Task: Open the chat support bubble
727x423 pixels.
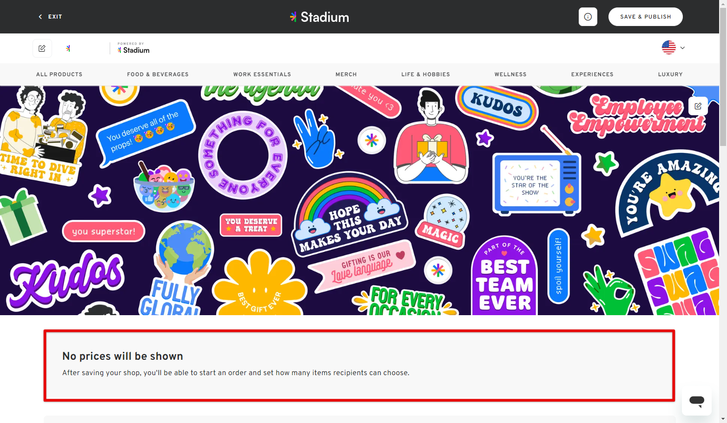Action: [696, 402]
